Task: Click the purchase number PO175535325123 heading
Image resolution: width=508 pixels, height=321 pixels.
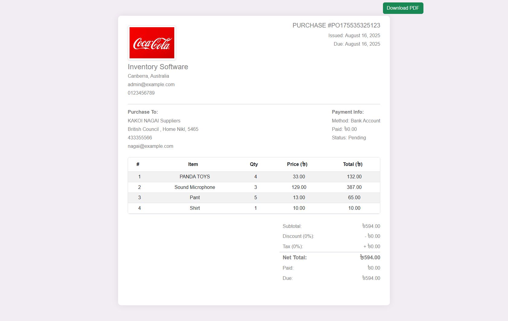Action: tap(336, 25)
